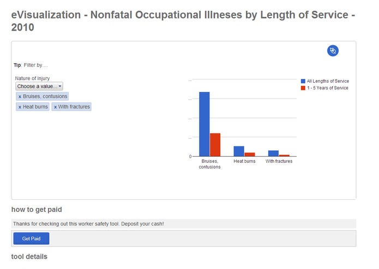Remove the With fractures filter x
This screenshot has height=269, width=379.
(x=56, y=107)
